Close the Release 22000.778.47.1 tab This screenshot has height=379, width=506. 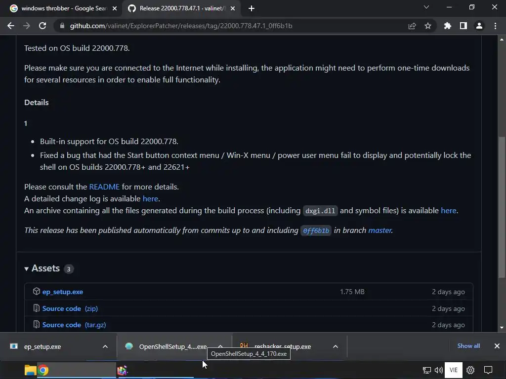tap(233, 8)
